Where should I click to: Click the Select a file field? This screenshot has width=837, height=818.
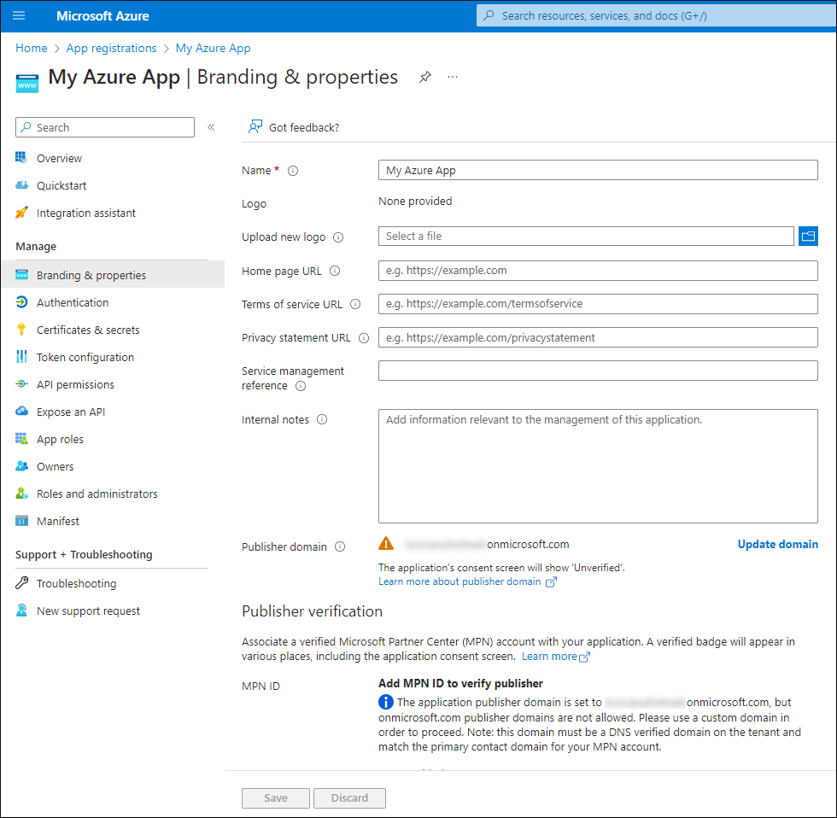[586, 236]
